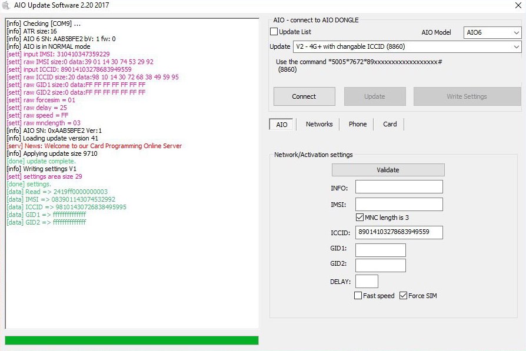Click the app icon in title bar
526x351 pixels.
[6, 5]
